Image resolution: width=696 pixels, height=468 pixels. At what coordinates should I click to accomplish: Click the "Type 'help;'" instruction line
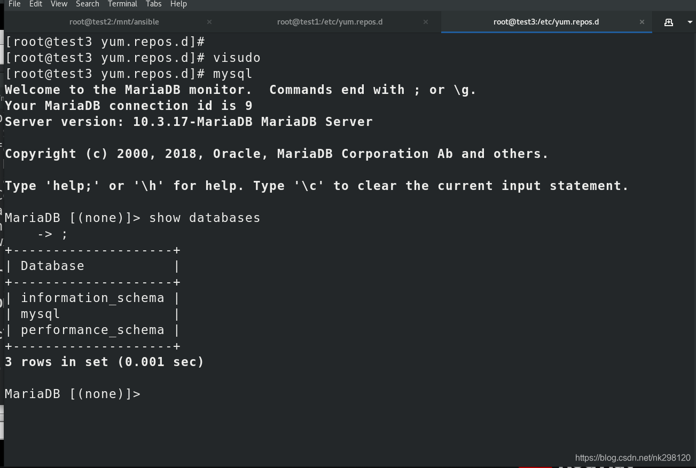pyautogui.click(x=317, y=186)
